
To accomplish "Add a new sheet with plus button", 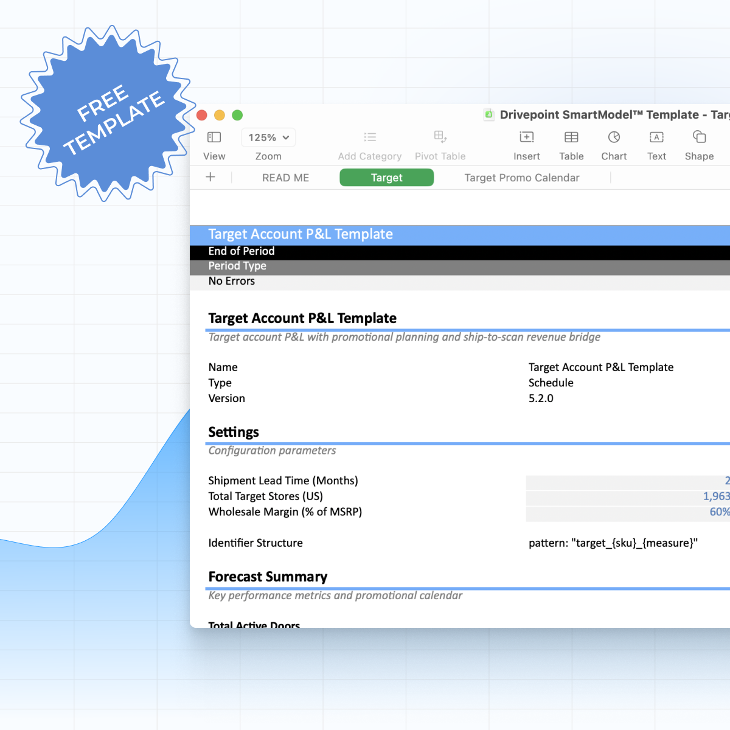I will pyautogui.click(x=210, y=177).
